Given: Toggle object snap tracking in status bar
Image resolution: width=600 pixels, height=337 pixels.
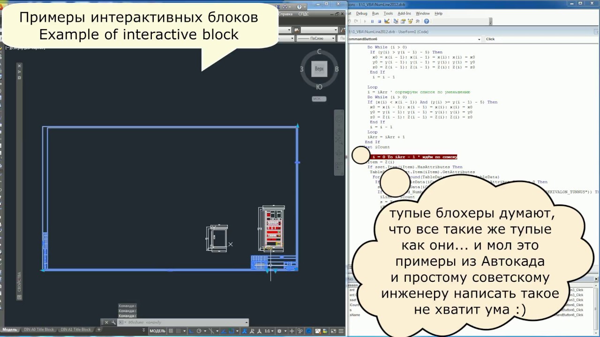Looking at the screenshot, I should (x=224, y=331).
